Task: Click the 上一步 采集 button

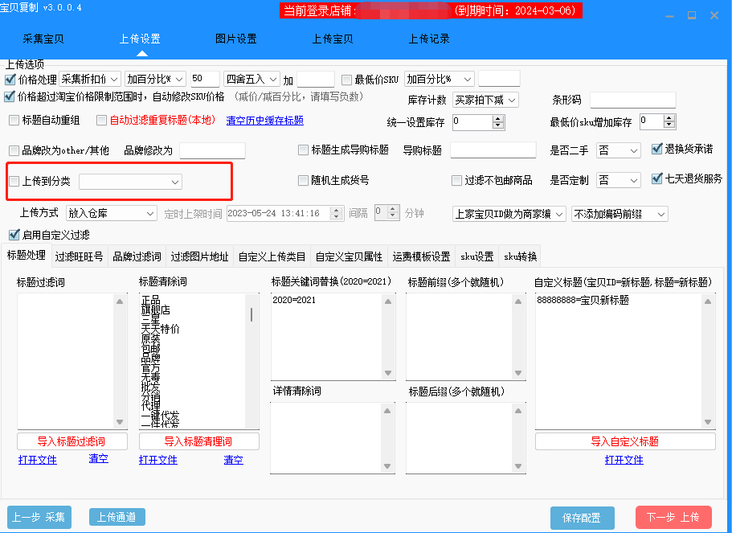Action: point(39,517)
